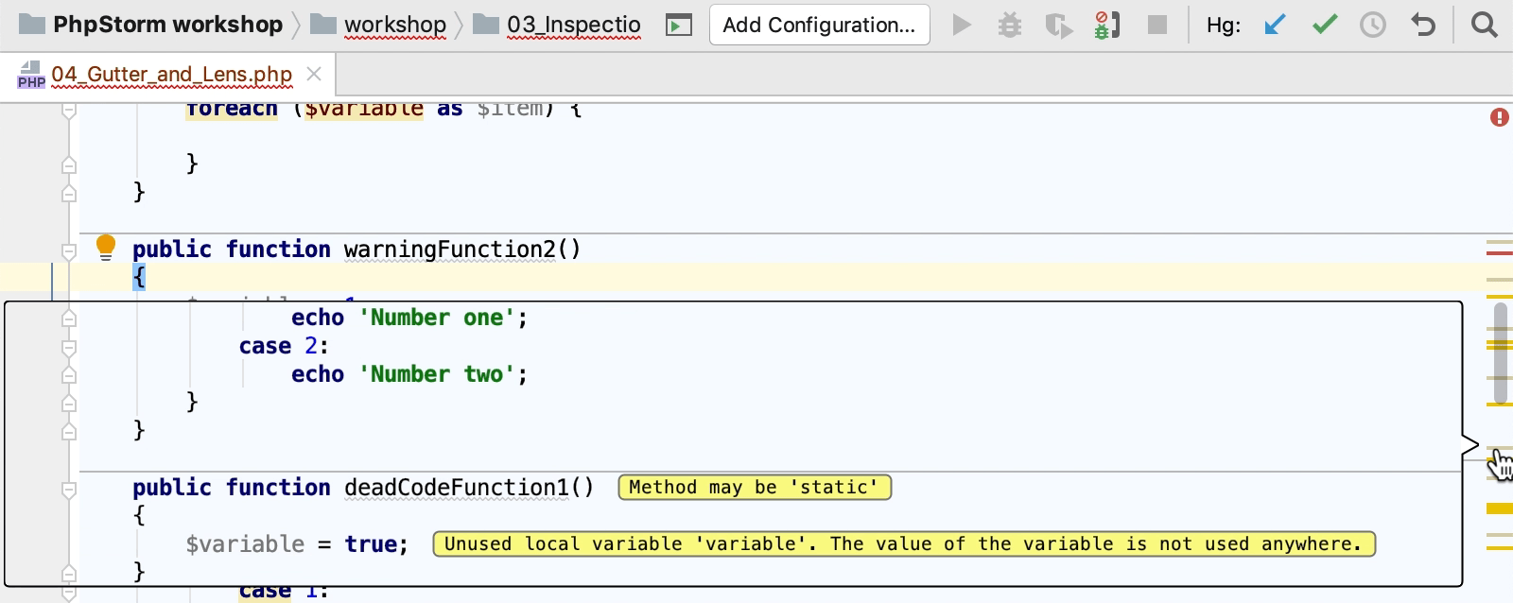Start debugging with the bug icon
Image resolution: width=1513 pixels, height=603 pixels.
tap(1010, 25)
